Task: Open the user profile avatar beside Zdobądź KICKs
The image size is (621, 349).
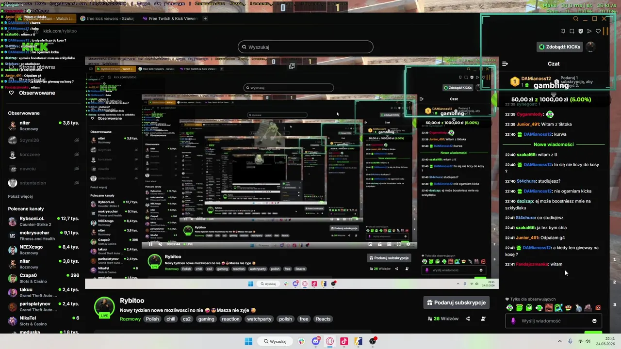Action: click(590, 47)
